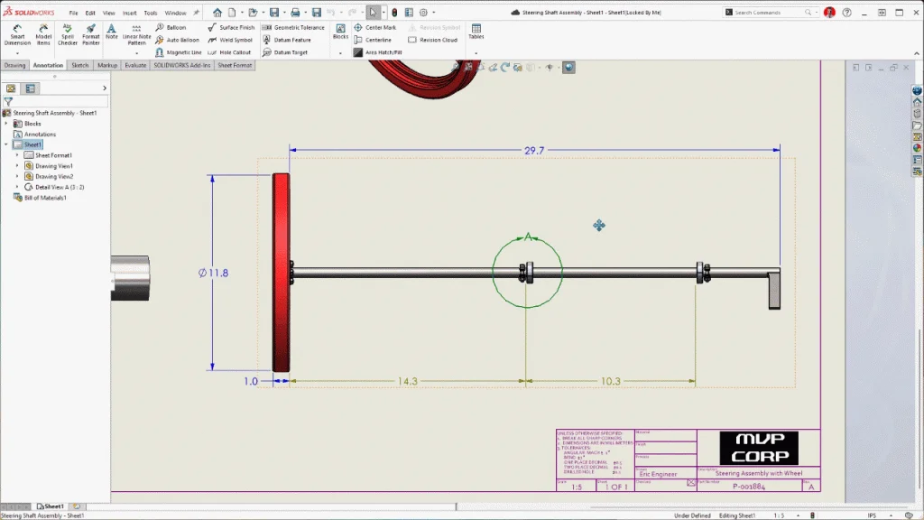Toggle the rebuild traffic light icon

coord(393,13)
